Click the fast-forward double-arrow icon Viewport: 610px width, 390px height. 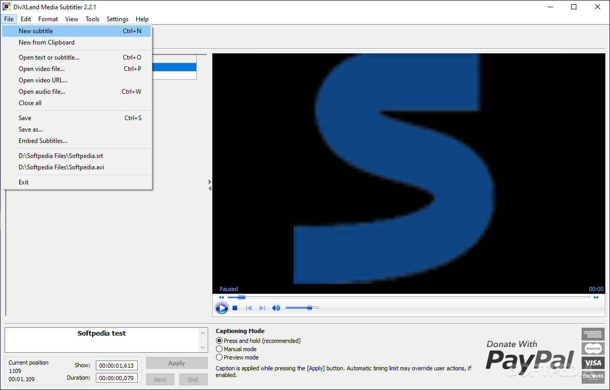(x=597, y=297)
